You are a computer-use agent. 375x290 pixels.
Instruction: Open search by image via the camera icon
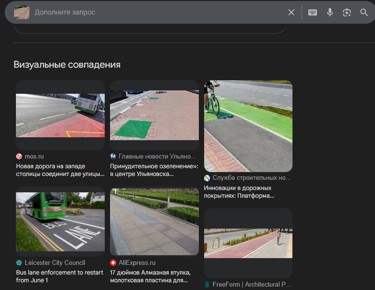pyautogui.click(x=347, y=13)
